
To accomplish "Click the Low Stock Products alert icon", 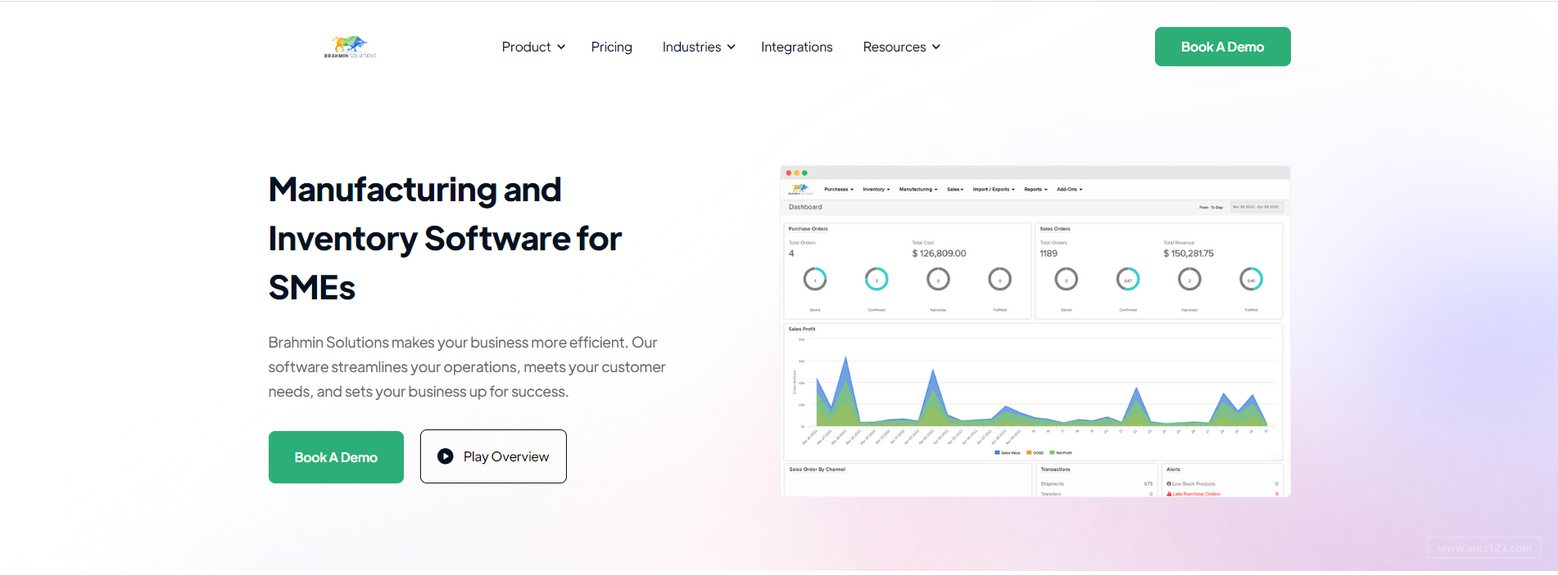I will tap(1169, 484).
